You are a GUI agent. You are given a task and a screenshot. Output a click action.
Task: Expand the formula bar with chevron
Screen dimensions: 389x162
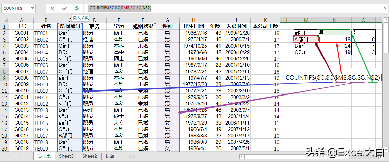(385, 8)
